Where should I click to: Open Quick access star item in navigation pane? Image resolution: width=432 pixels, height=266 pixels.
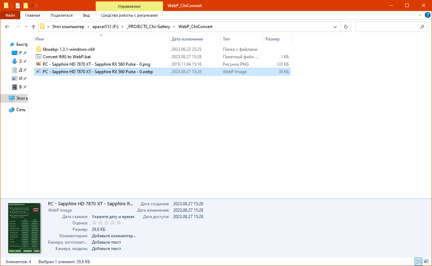point(19,44)
